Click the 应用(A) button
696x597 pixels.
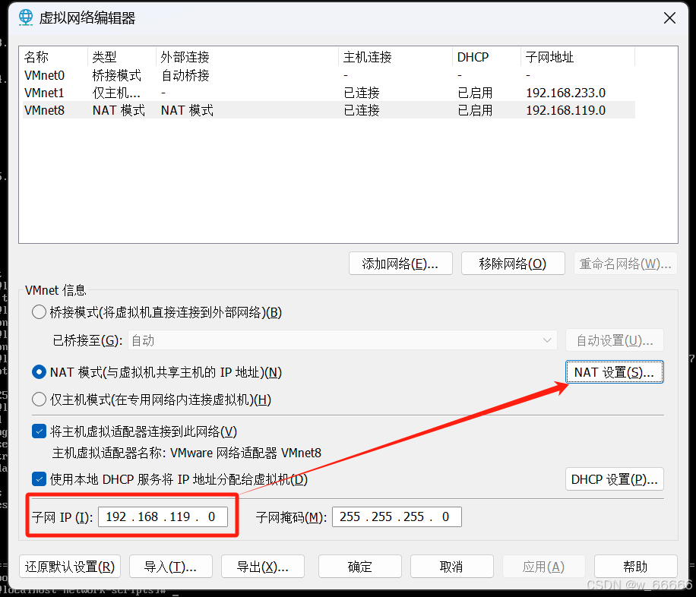coord(544,567)
